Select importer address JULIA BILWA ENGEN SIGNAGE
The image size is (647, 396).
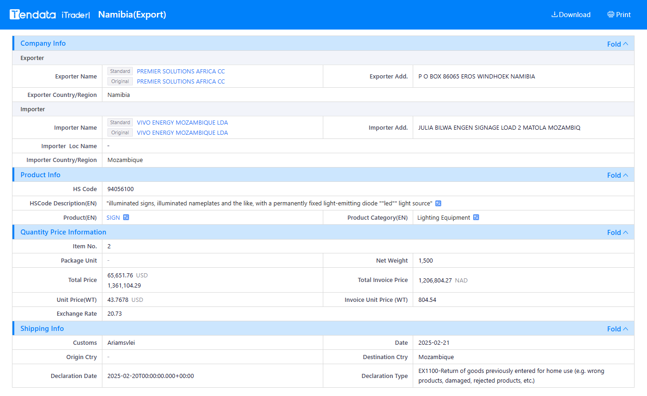(x=499, y=127)
